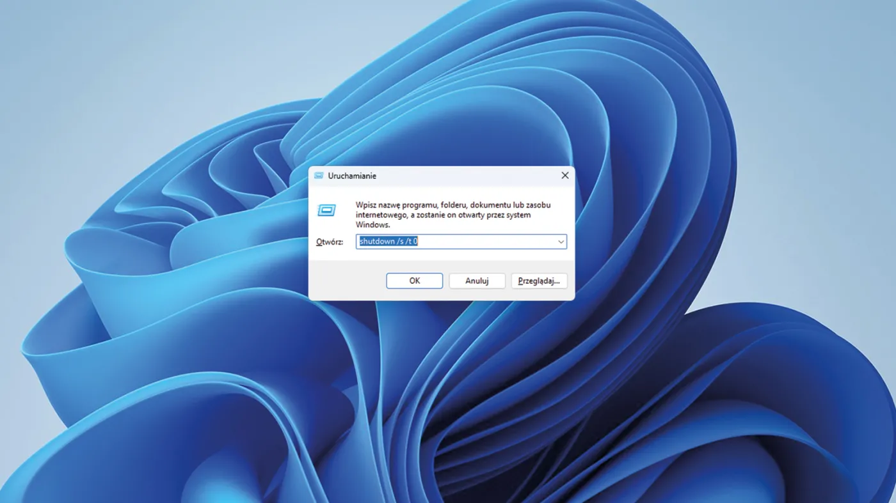Image resolution: width=896 pixels, height=503 pixels.
Task: Cancel the Run dialog with Anuluj
Action: point(477,281)
